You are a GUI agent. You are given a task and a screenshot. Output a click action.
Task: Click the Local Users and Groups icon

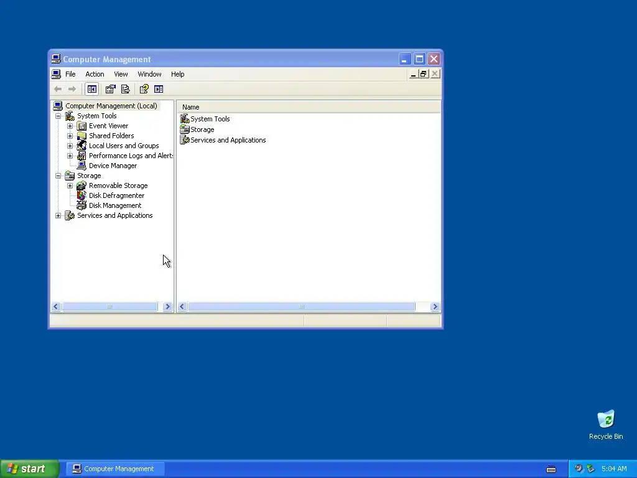(x=81, y=146)
